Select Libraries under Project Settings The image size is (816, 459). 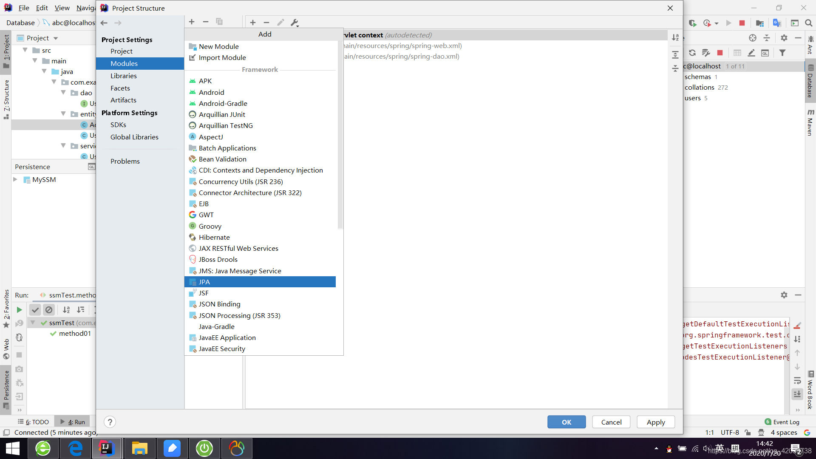click(x=123, y=76)
